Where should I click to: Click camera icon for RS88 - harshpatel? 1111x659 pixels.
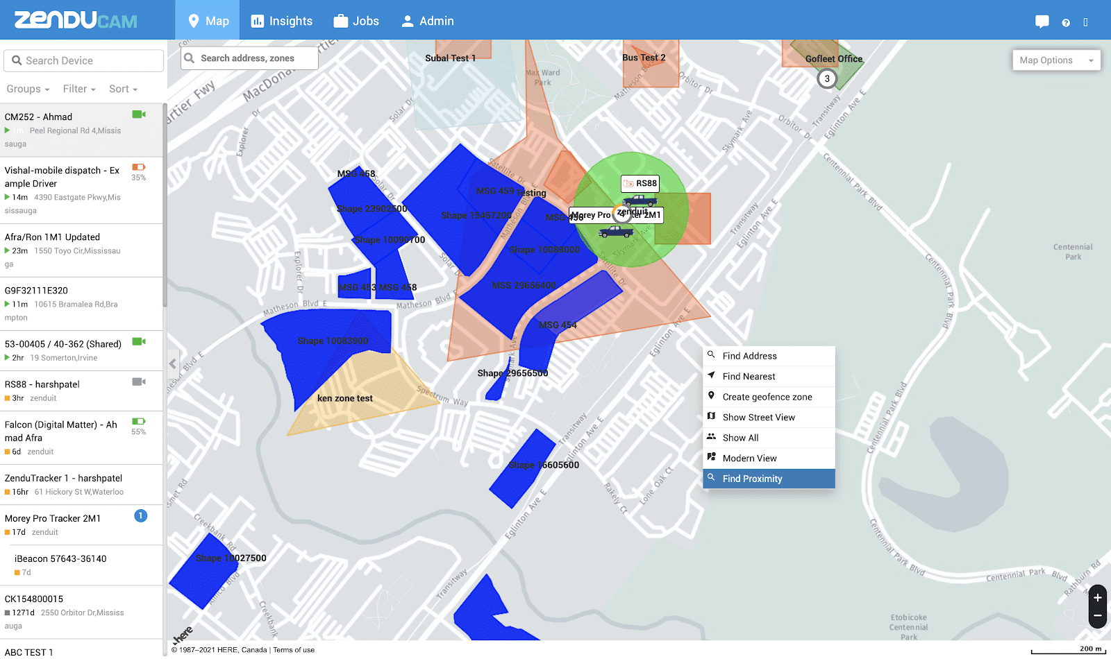(x=139, y=382)
